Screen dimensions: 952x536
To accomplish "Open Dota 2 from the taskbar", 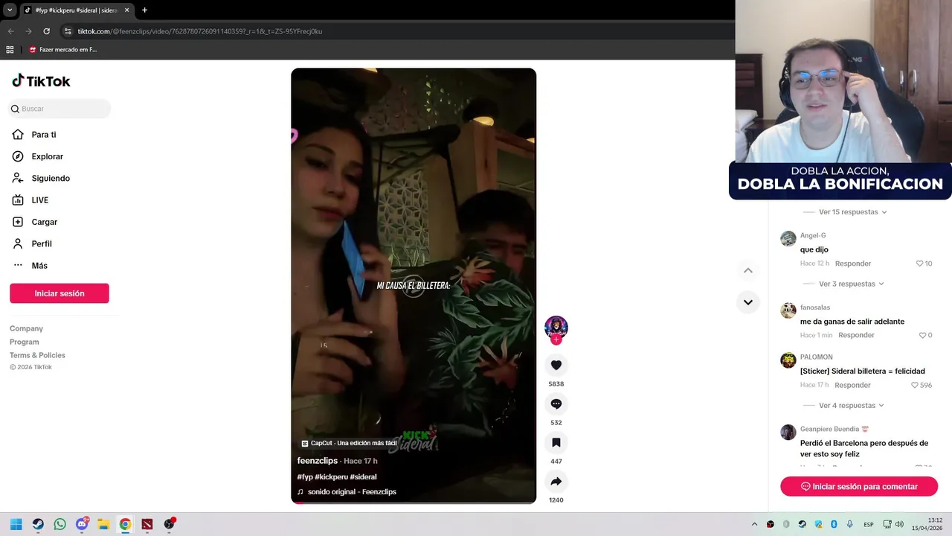I will click(x=147, y=524).
